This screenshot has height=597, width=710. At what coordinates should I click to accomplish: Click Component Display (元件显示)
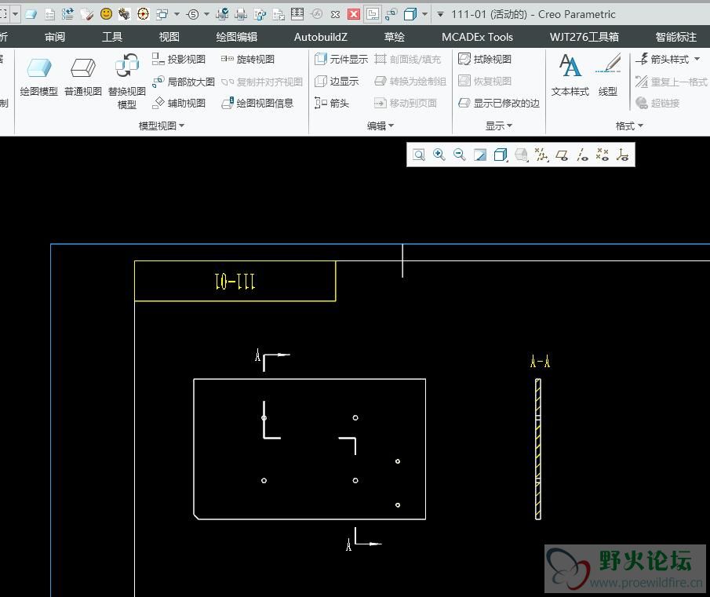pos(341,59)
